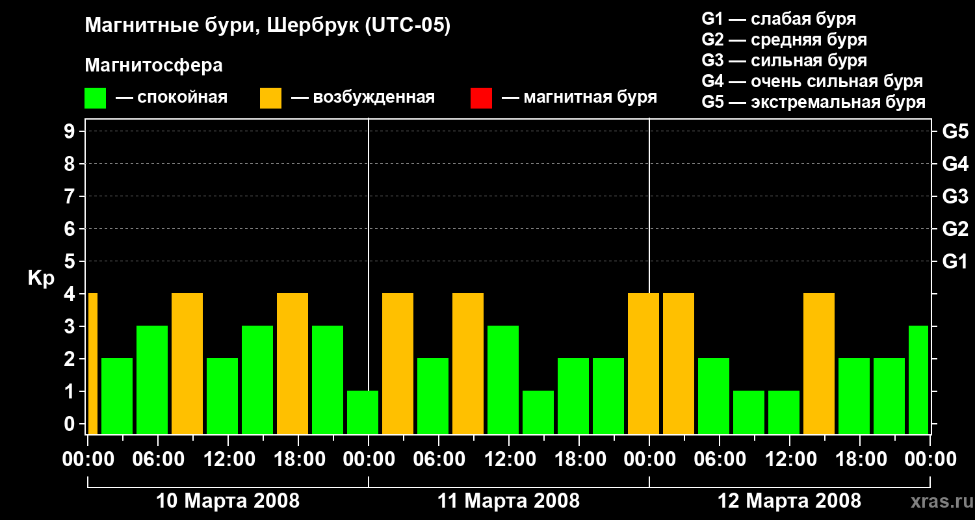Click the 'G5' label on the right axis
This screenshot has height=520, width=975.
955,131
